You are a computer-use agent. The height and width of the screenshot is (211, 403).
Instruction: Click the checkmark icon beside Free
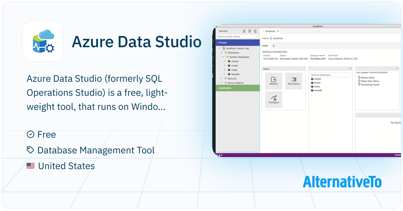tap(30, 134)
